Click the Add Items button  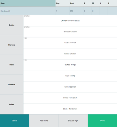pos(44,121)
